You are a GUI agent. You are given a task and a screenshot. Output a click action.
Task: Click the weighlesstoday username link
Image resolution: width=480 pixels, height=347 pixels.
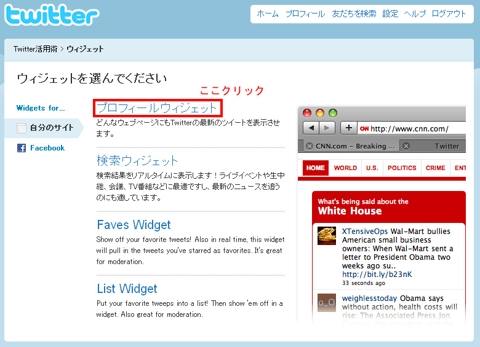369,298
